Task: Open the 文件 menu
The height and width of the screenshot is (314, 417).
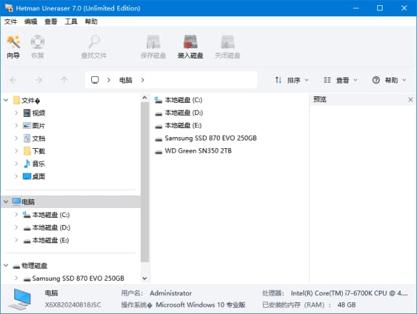Action: point(11,21)
